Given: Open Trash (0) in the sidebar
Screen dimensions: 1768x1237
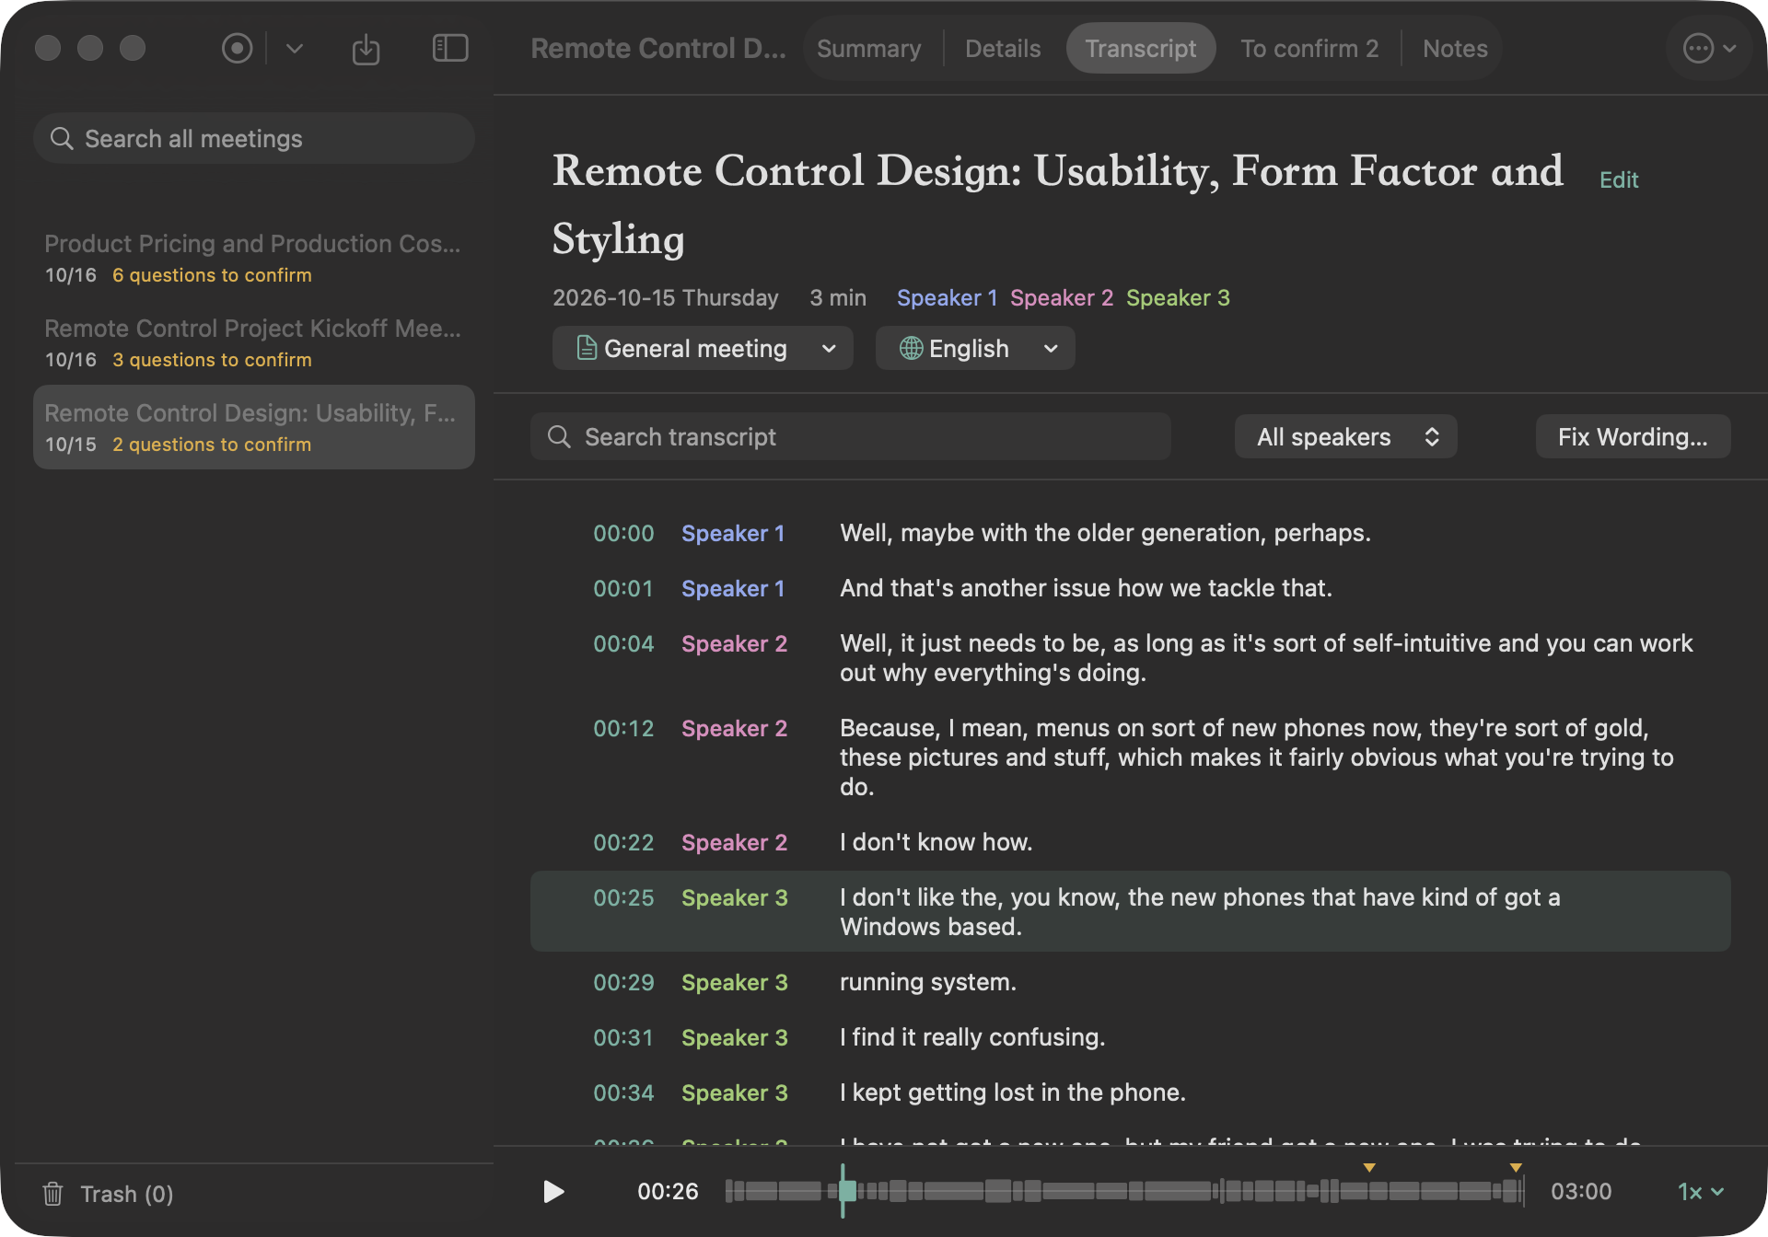Looking at the screenshot, I should 109,1194.
